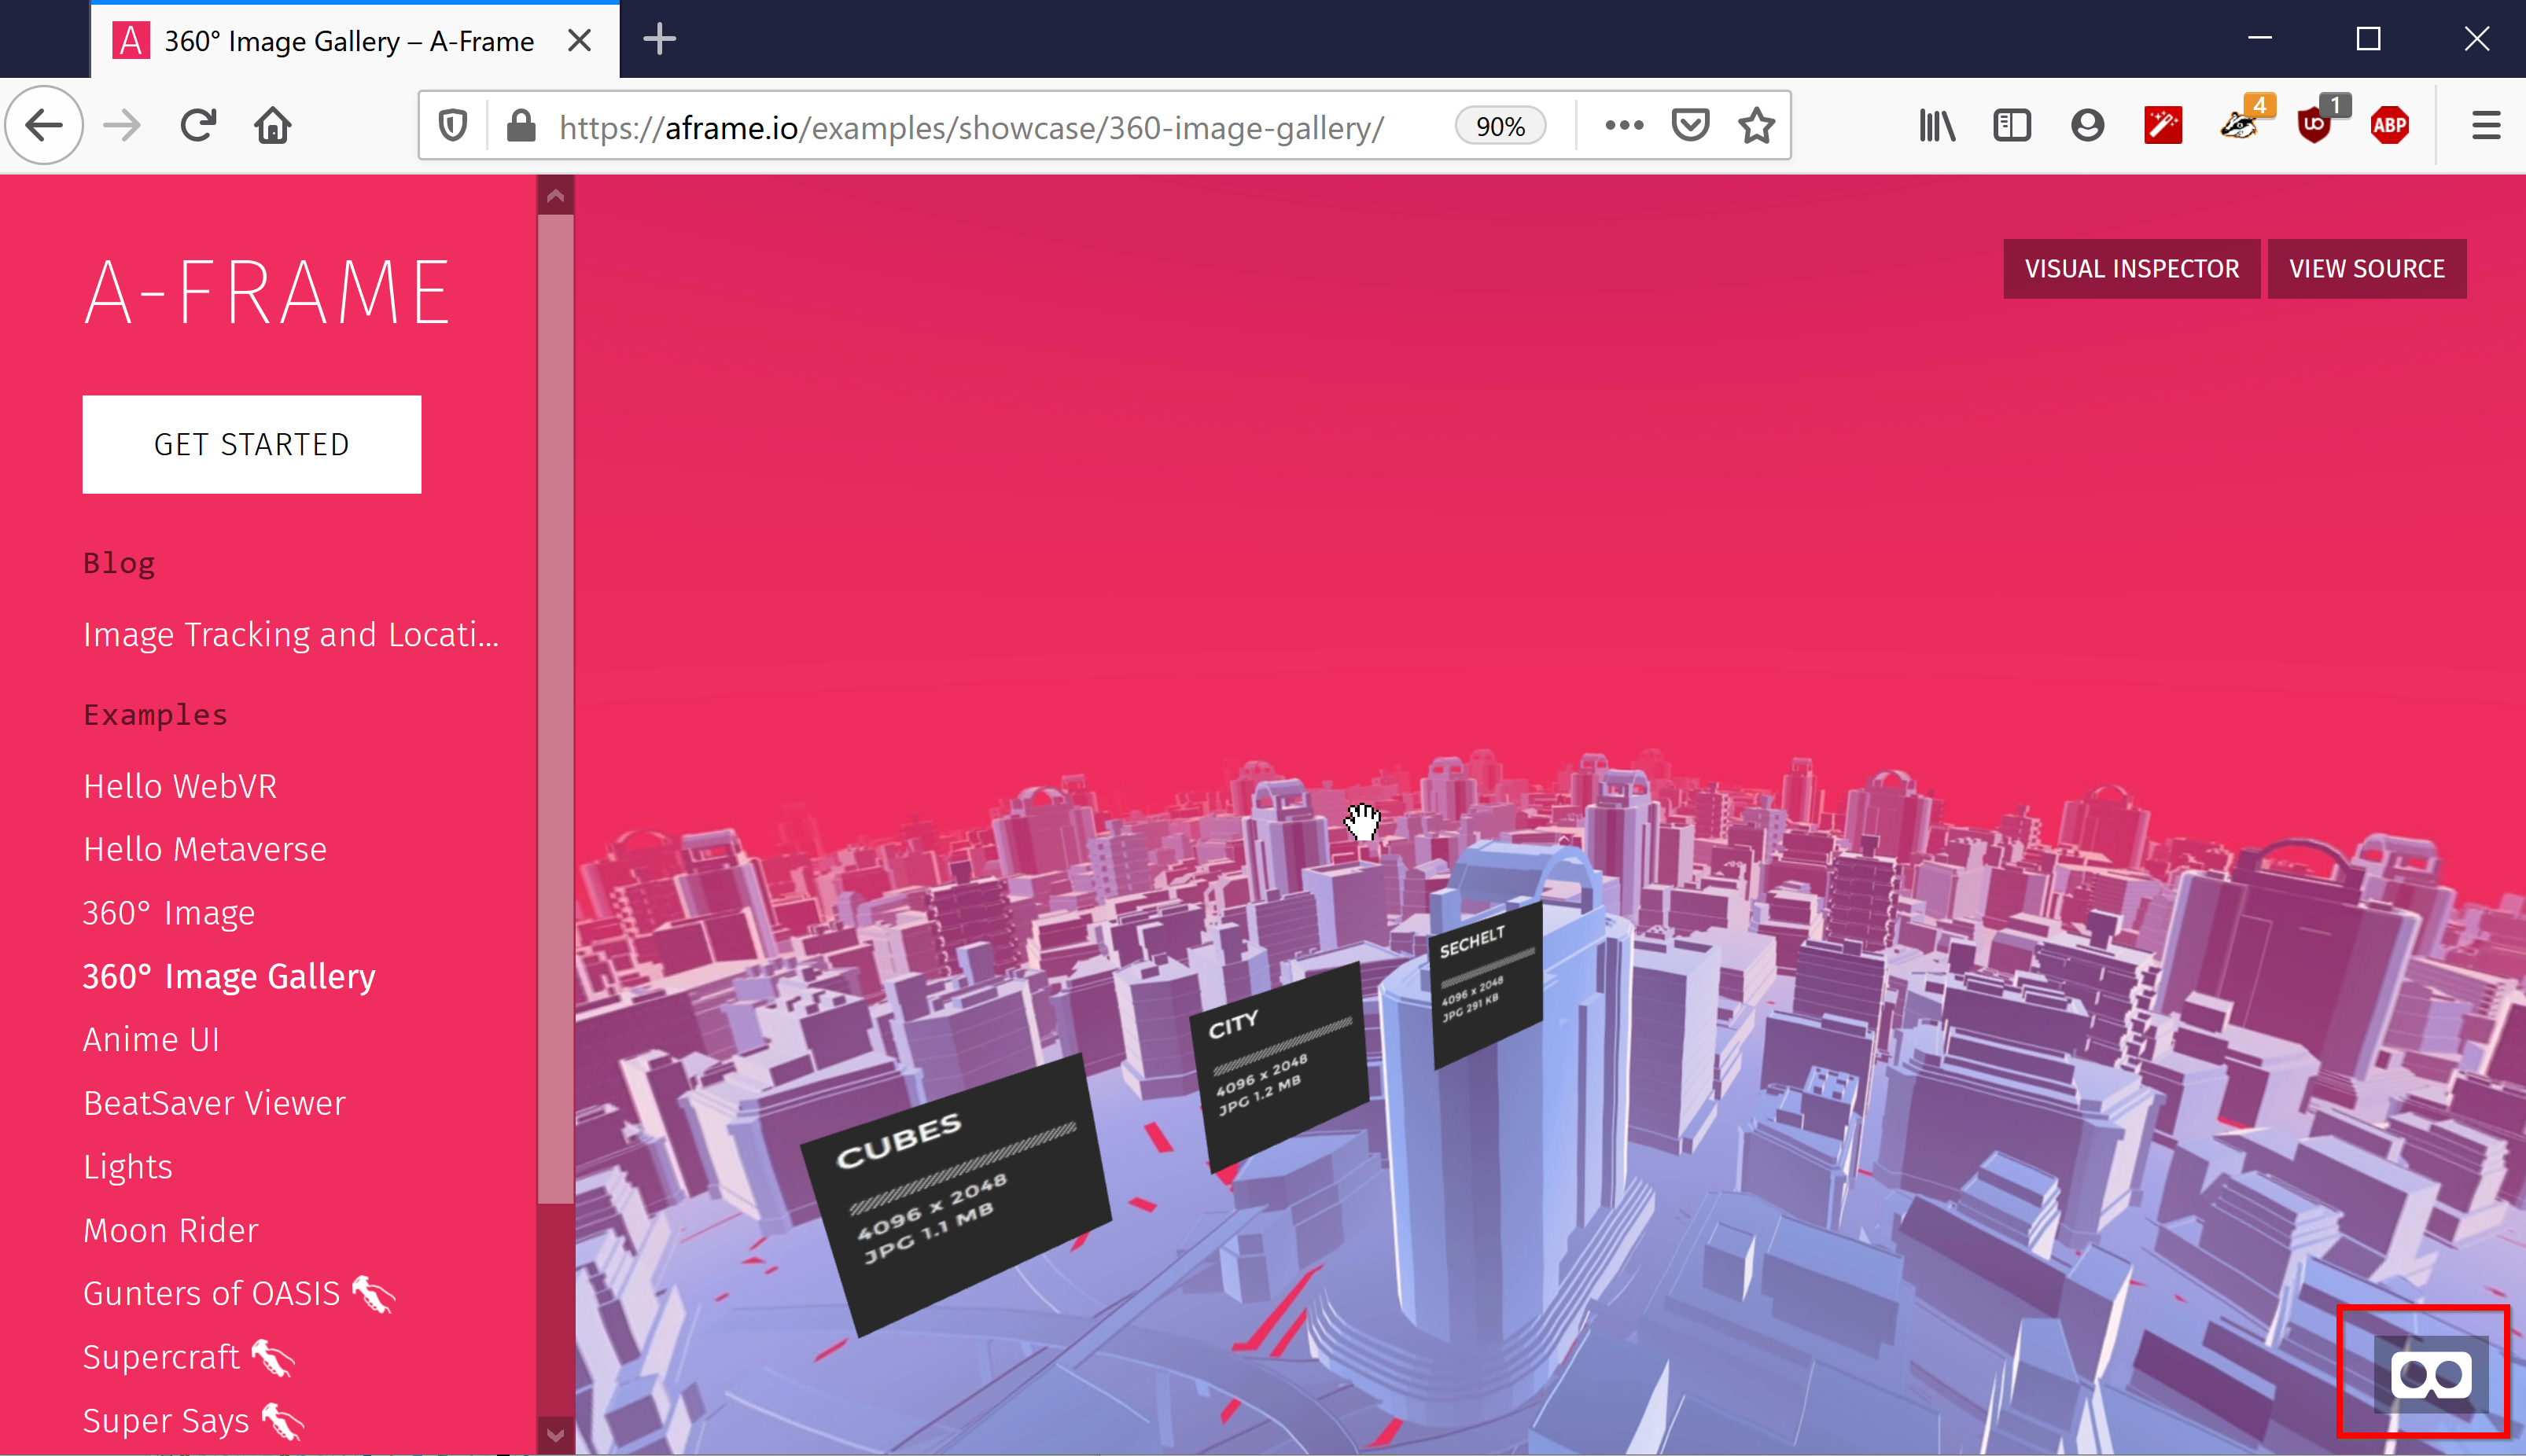Open the 360° Image example
The height and width of the screenshot is (1456, 2526).
pyautogui.click(x=169, y=913)
